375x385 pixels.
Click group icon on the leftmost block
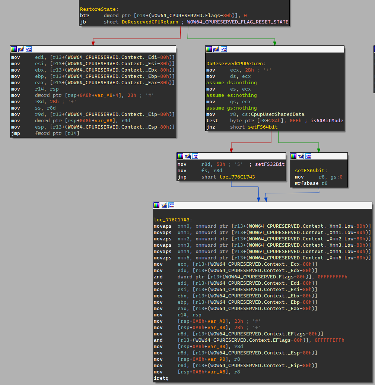point(29,49)
